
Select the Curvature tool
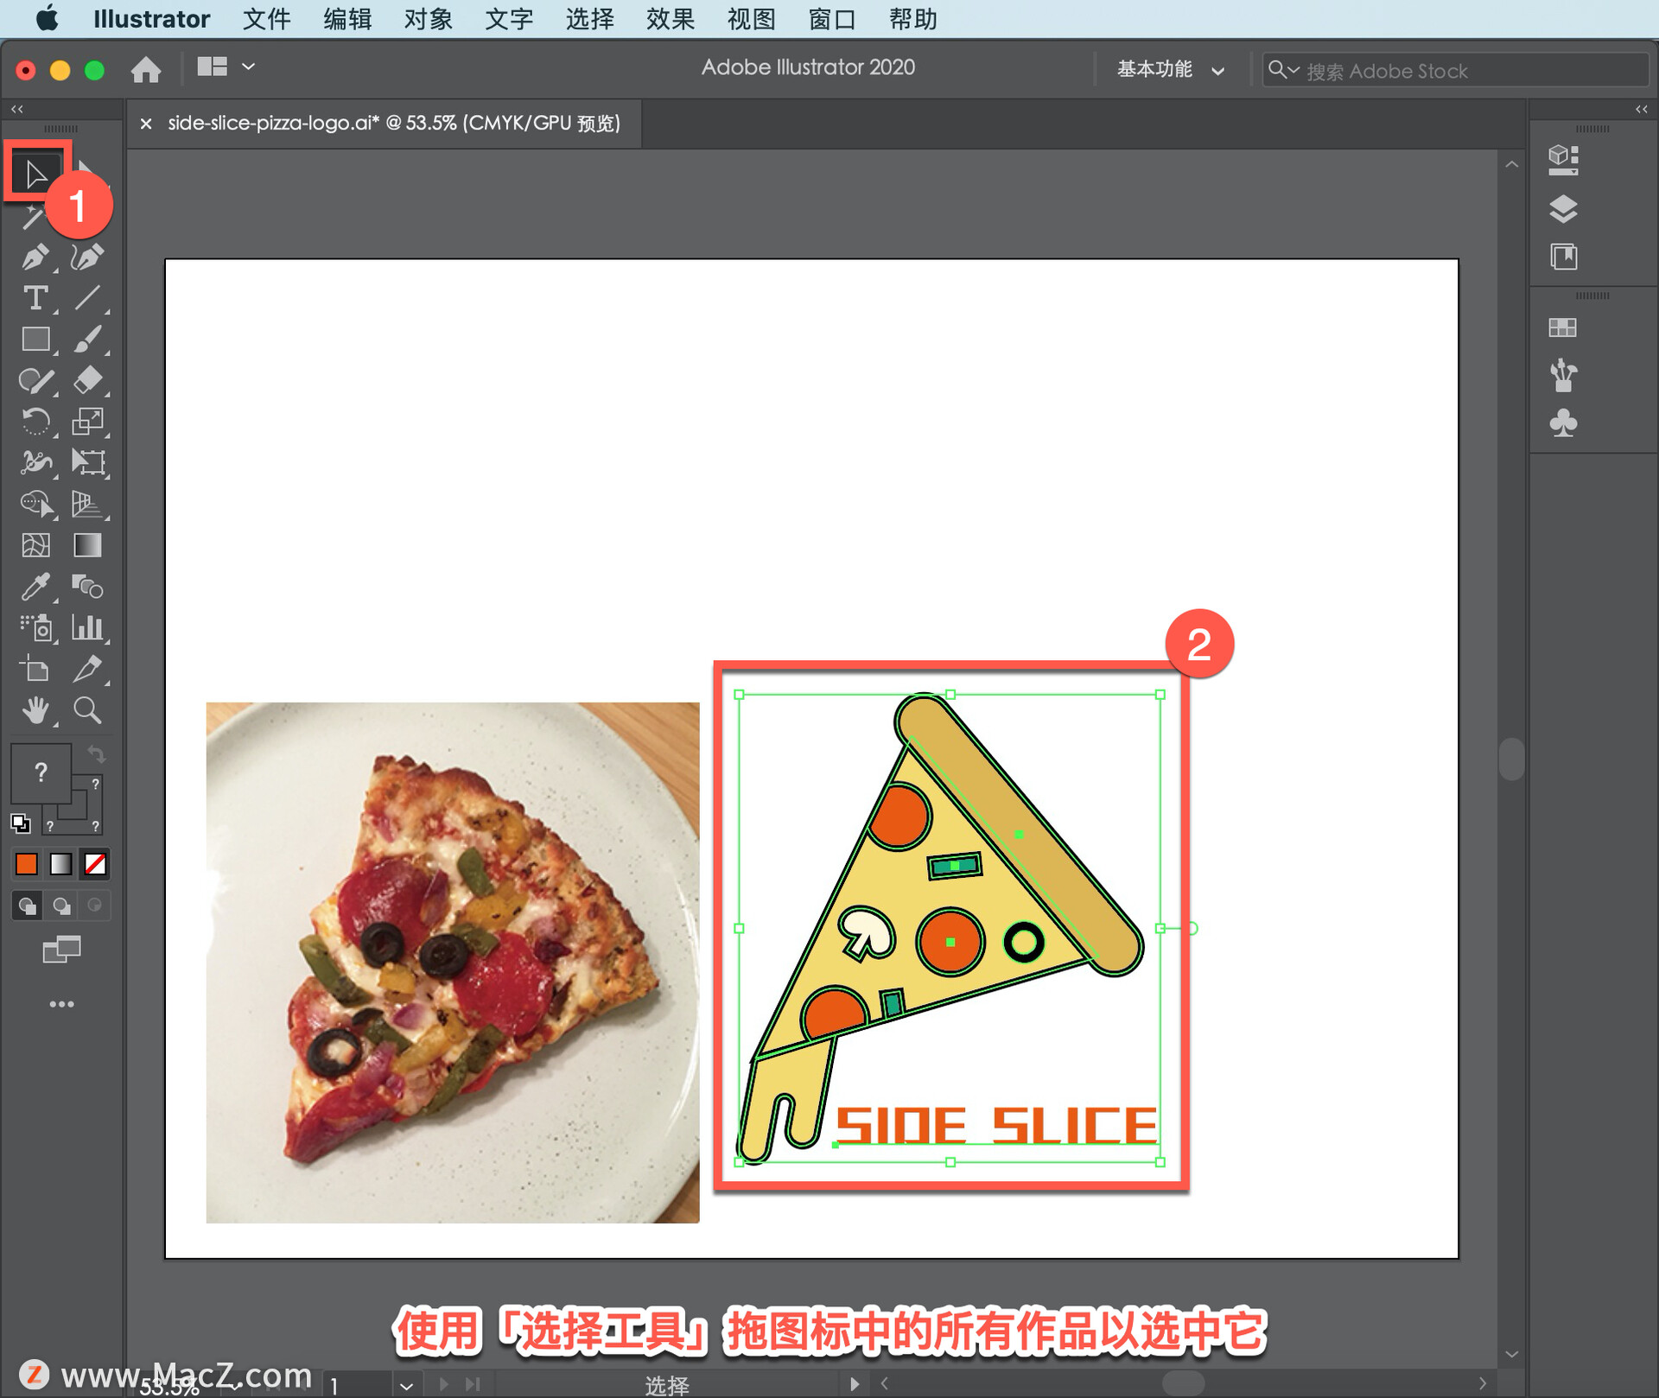87,257
